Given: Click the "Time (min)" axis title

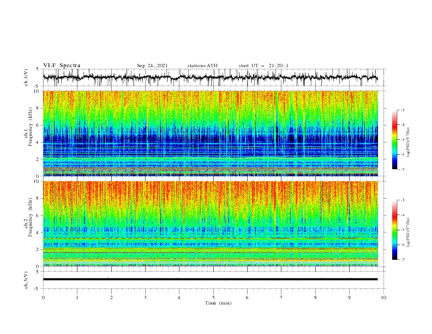Looking at the screenshot, I should point(218,303).
